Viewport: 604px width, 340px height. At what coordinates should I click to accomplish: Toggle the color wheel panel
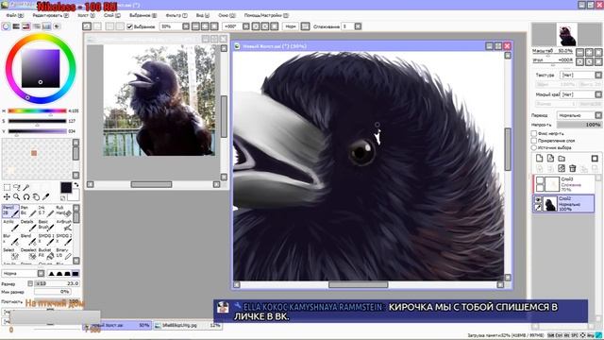tap(6, 26)
